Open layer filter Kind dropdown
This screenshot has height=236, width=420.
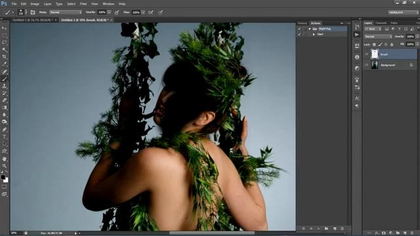[373, 29]
